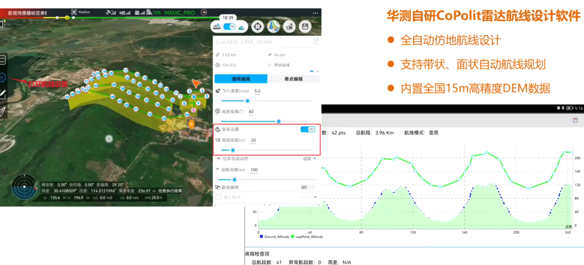The image size is (584, 265).
Task: Adjust the 高程间距 slider handle
Action: (x=233, y=150)
